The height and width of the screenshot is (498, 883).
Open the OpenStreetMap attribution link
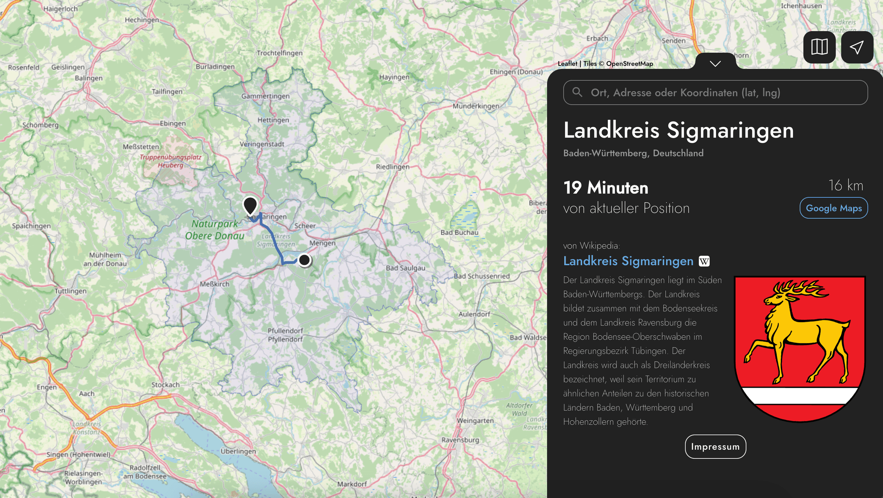pos(629,64)
